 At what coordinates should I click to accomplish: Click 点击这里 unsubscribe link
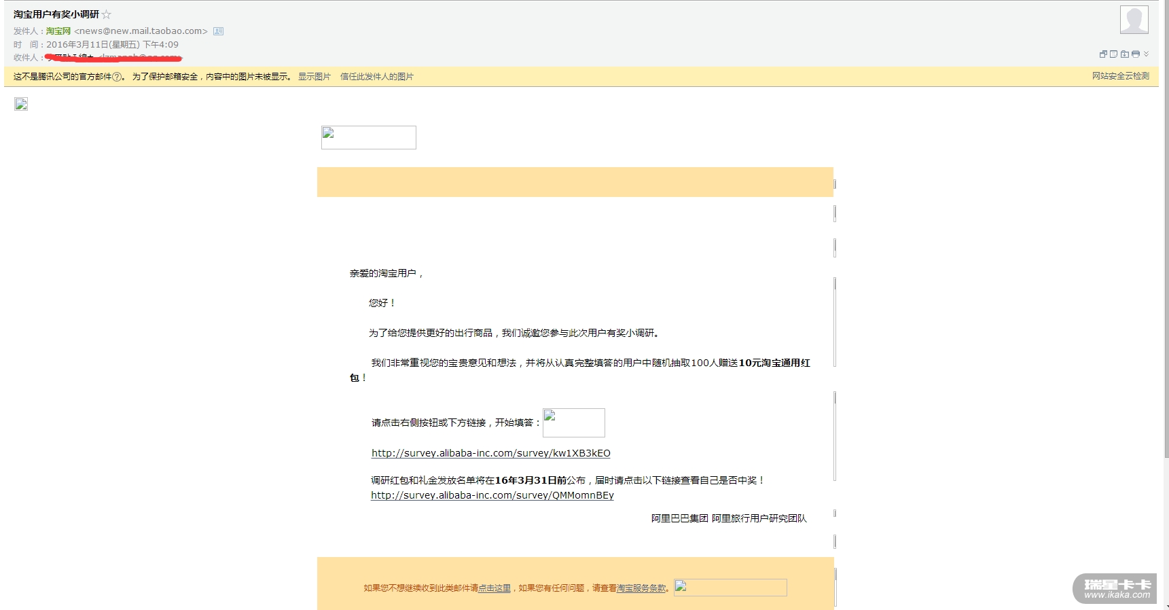point(494,588)
